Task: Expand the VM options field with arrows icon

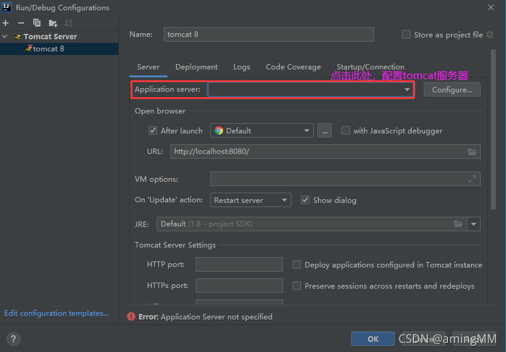Action: 472,179
